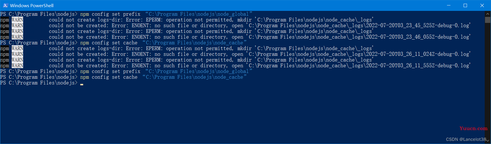Click the second node_global path string
The image size is (491, 144).
(x=199, y=71)
